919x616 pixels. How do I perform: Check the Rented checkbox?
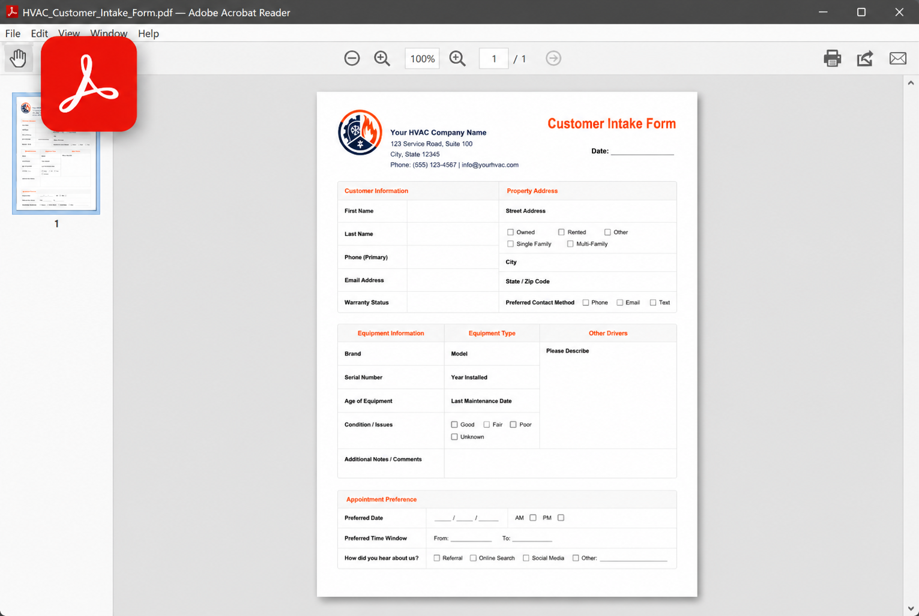561,232
